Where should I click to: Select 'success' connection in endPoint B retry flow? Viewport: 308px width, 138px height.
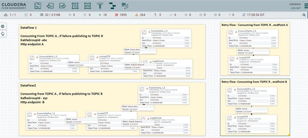[252, 110]
